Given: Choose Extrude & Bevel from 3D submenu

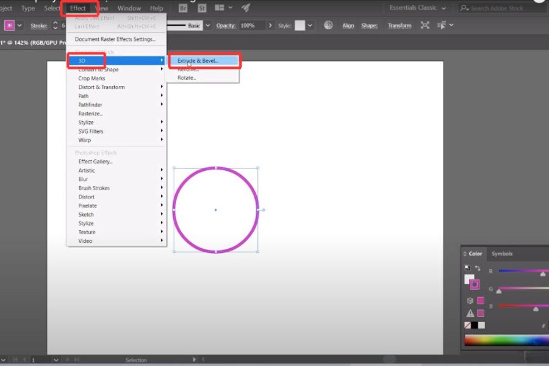Looking at the screenshot, I should pos(198,60).
